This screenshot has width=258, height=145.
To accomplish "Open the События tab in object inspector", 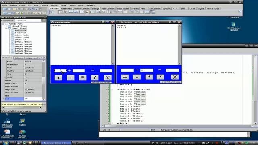I will click(19, 58).
